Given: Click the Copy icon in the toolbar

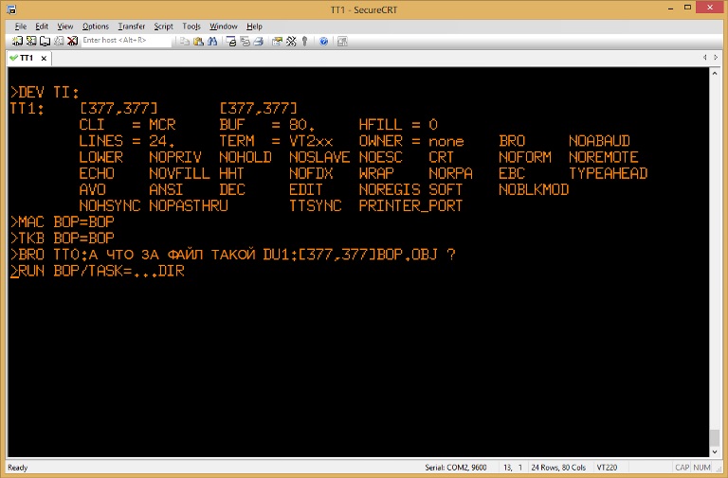Looking at the screenshot, I should pyautogui.click(x=185, y=41).
